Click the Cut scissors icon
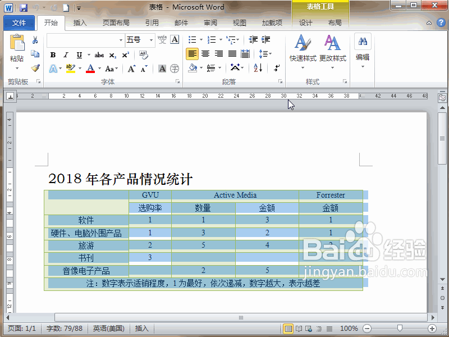449x337 pixels. pos(35,40)
